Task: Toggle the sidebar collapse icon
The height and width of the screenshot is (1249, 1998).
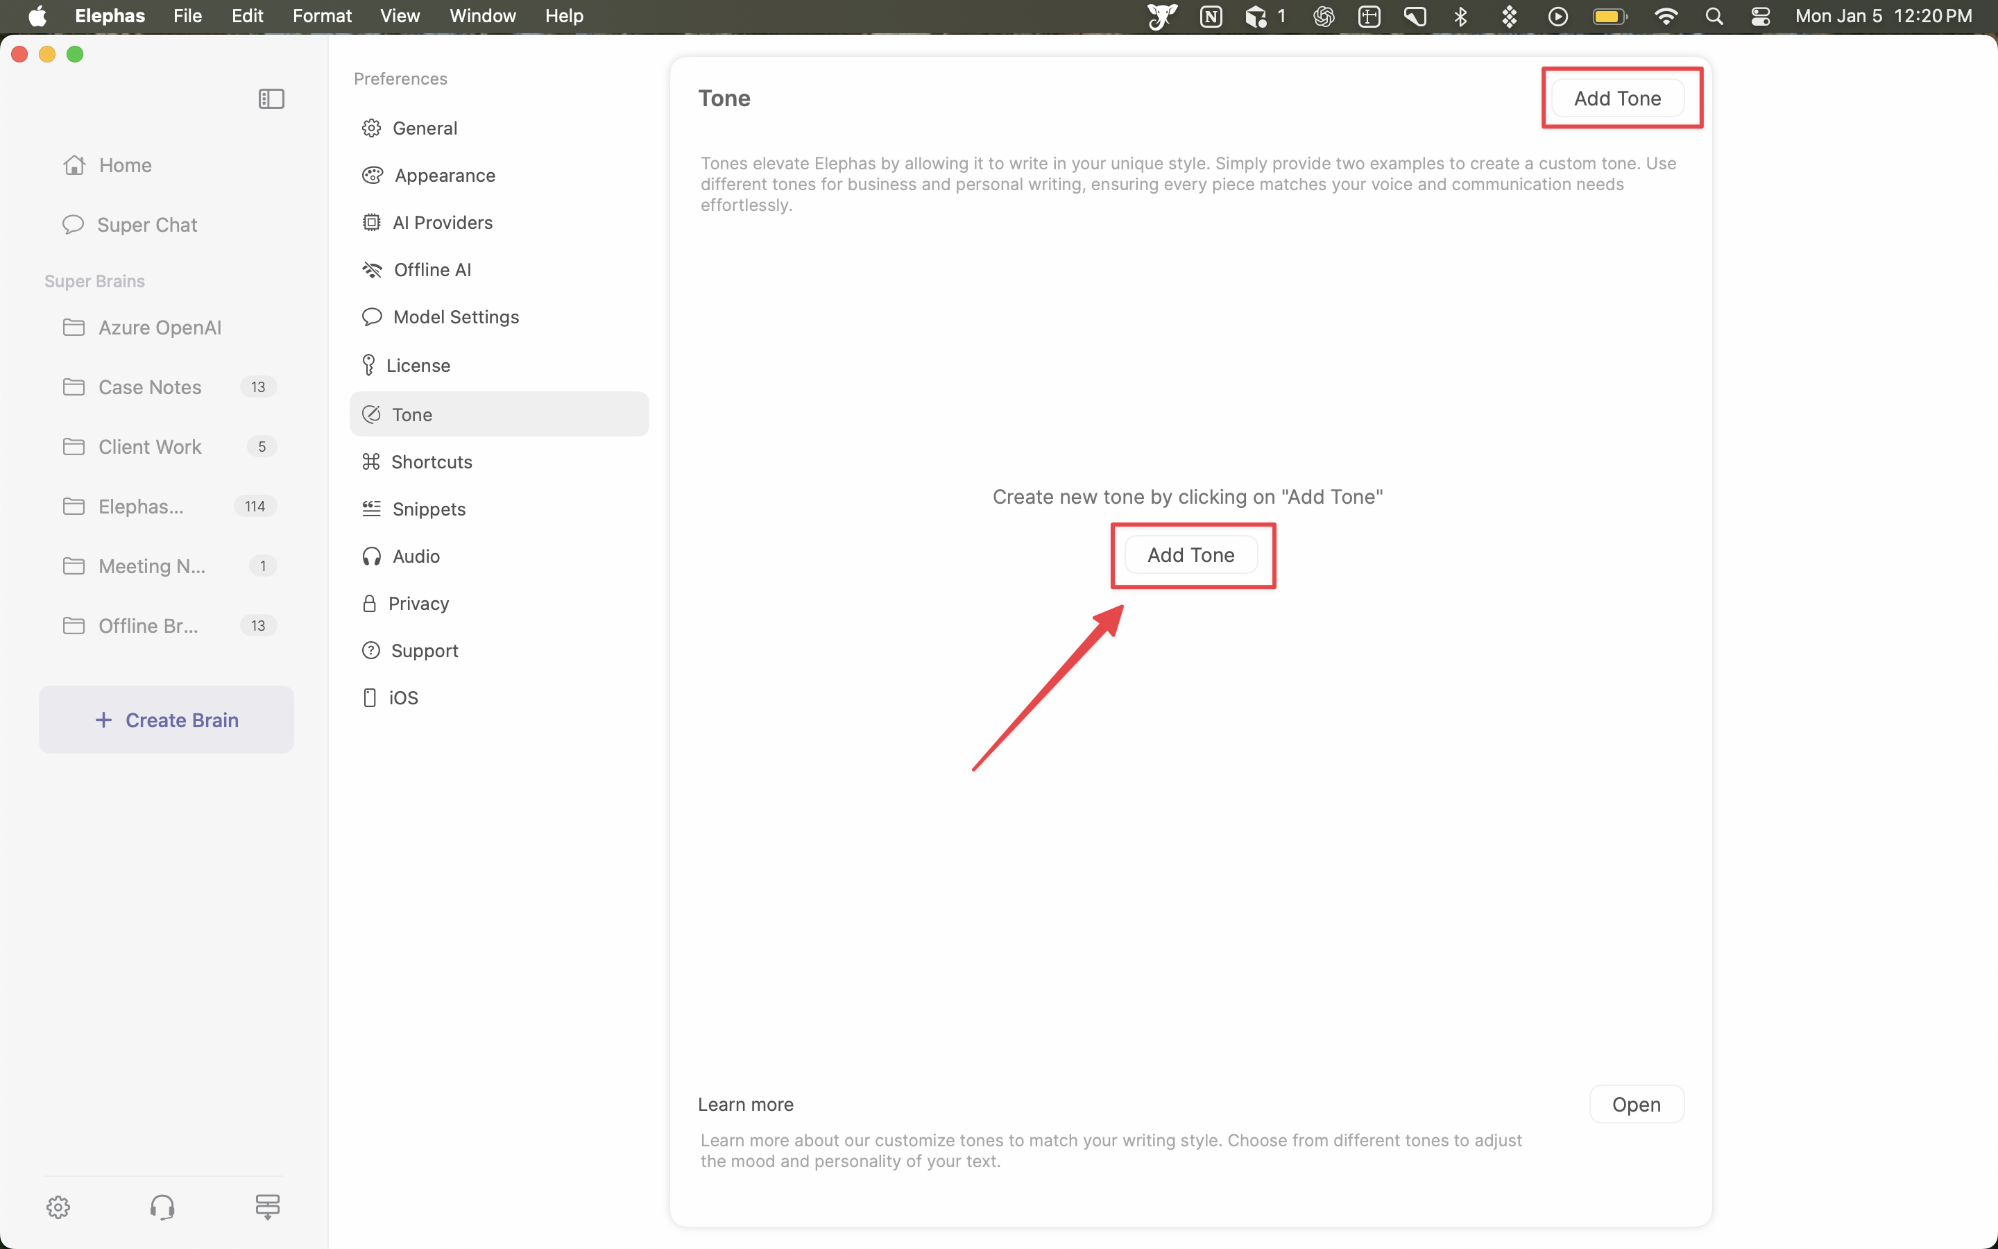Action: (x=271, y=99)
